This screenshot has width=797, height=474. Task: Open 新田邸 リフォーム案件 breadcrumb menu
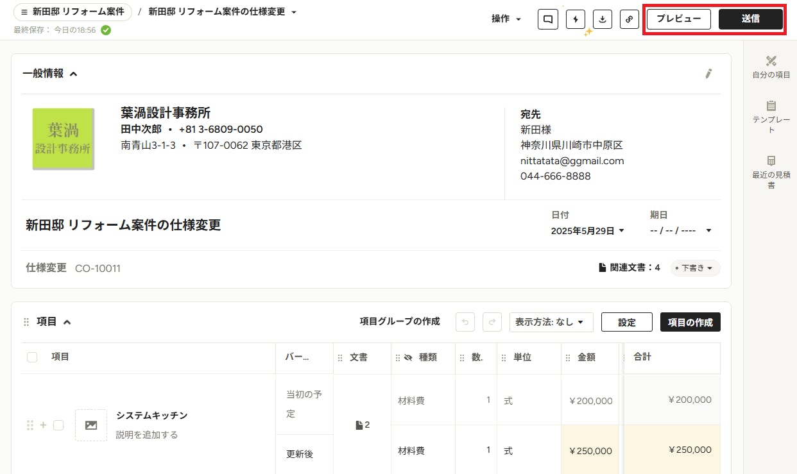(73, 12)
